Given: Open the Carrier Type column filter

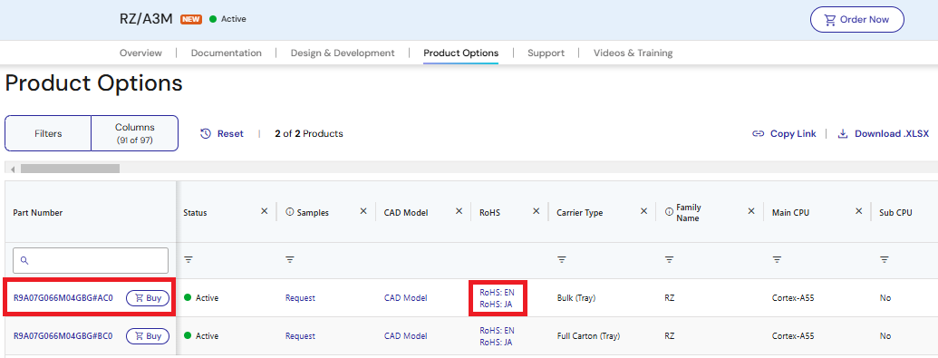Looking at the screenshot, I should pyautogui.click(x=562, y=260).
